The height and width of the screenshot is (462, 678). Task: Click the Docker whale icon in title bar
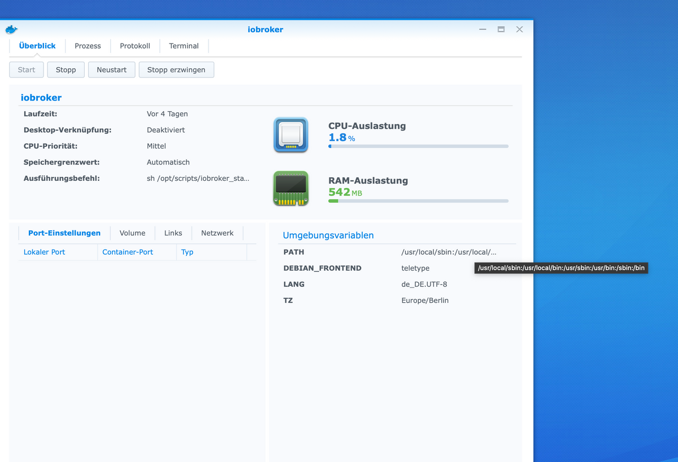pyautogui.click(x=11, y=29)
